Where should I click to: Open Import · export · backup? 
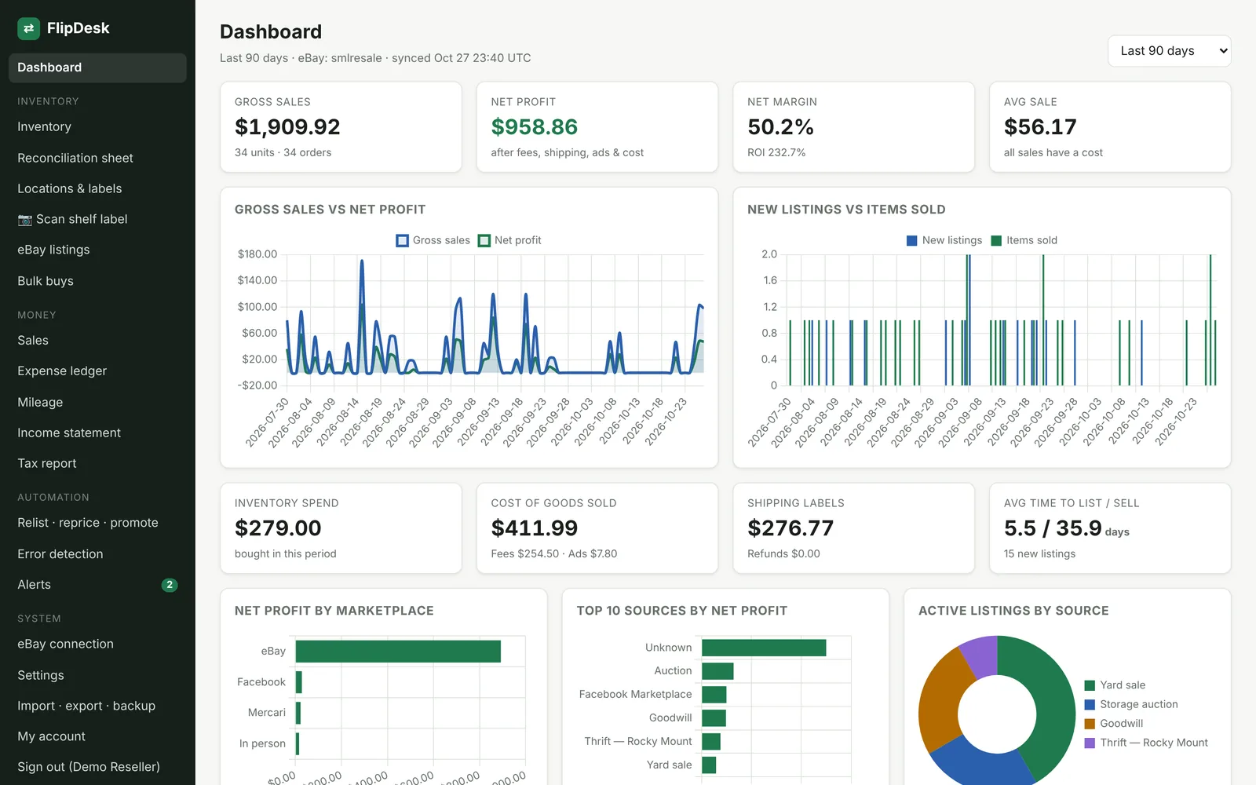click(x=97, y=706)
